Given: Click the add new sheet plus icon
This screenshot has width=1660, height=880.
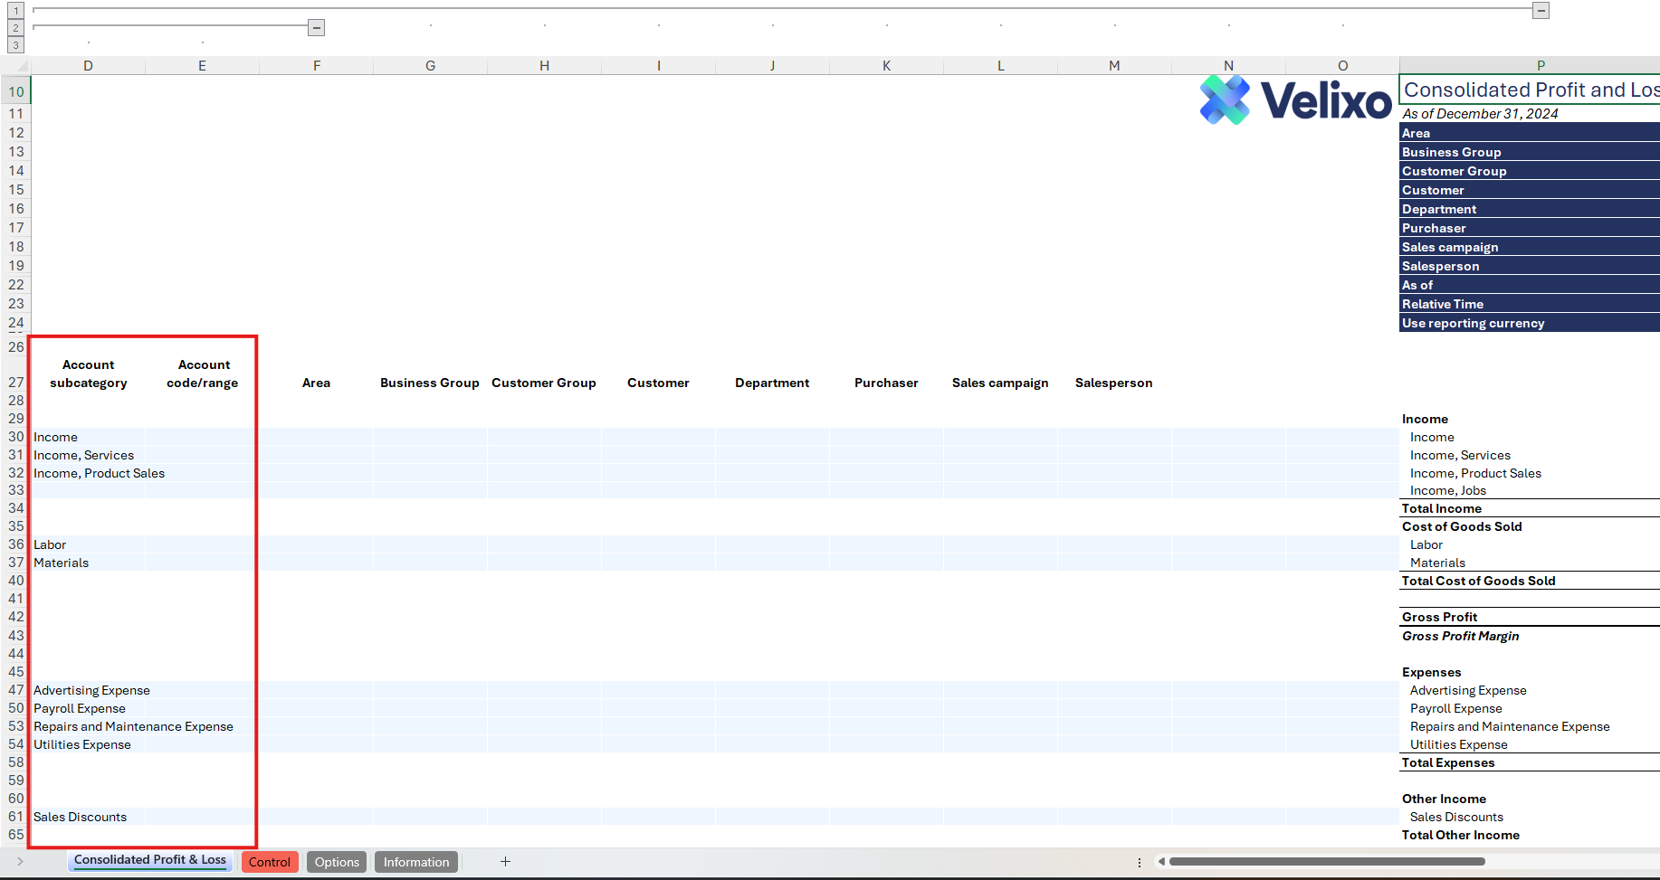Looking at the screenshot, I should point(505,862).
